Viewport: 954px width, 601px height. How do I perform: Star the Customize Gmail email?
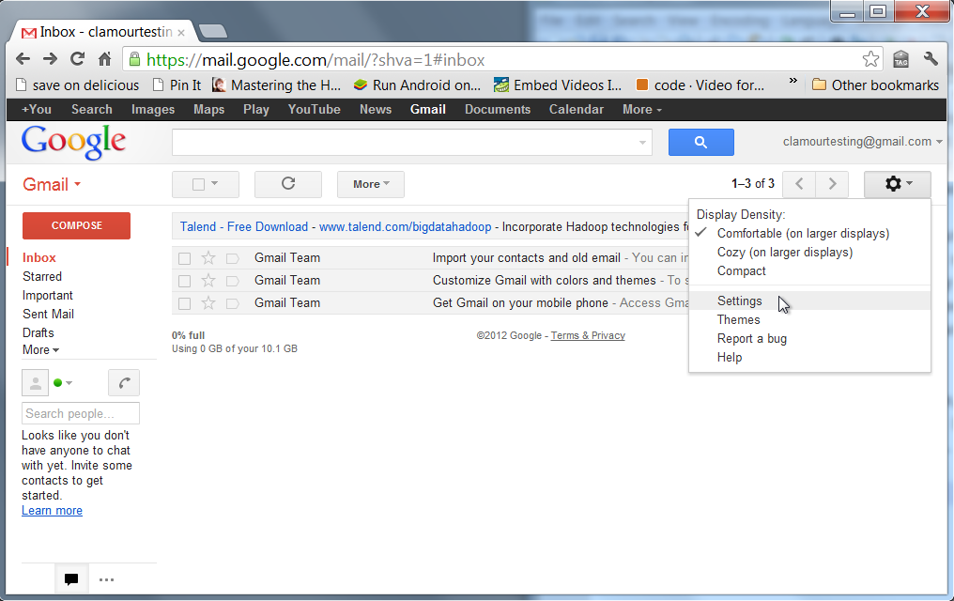208,281
